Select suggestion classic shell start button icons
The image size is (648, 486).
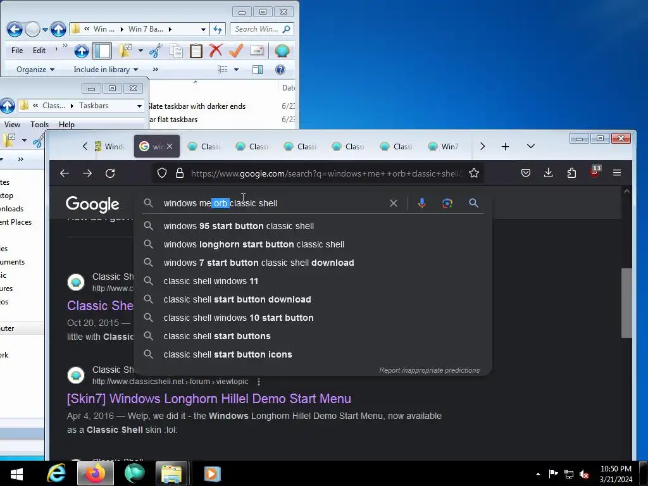[313, 354]
